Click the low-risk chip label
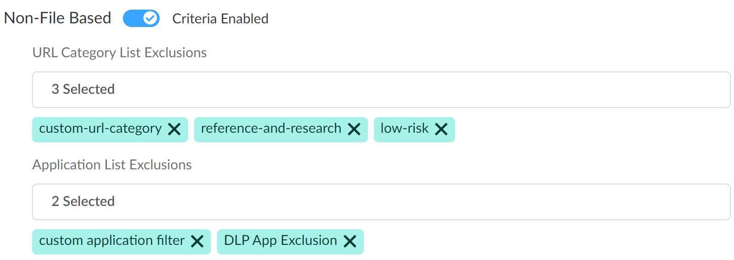The height and width of the screenshot is (260, 734). click(x=404, y=129)
